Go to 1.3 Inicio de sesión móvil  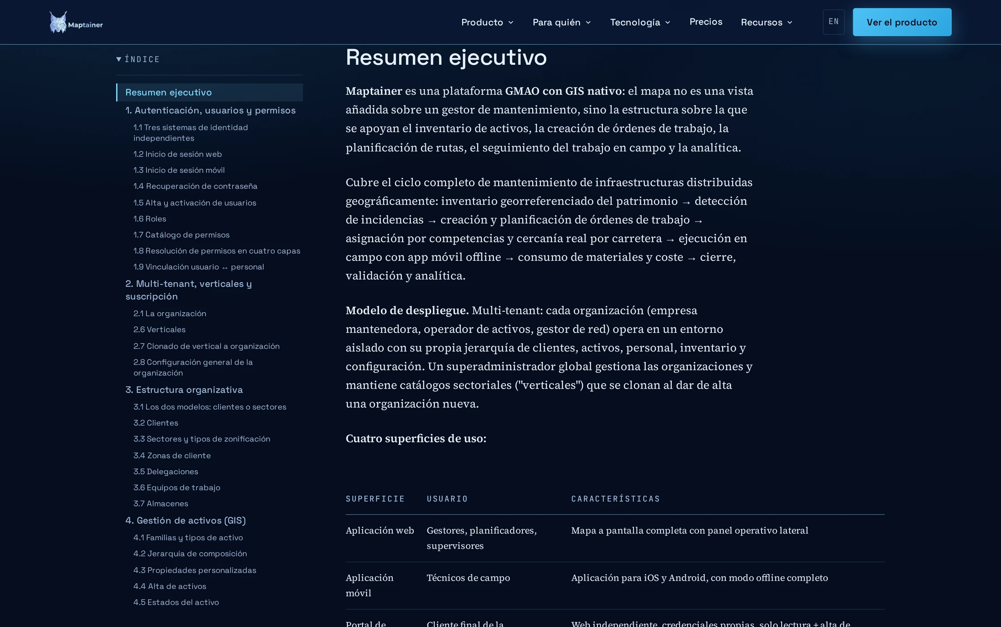pyautogui.click(x=179, y=170)
